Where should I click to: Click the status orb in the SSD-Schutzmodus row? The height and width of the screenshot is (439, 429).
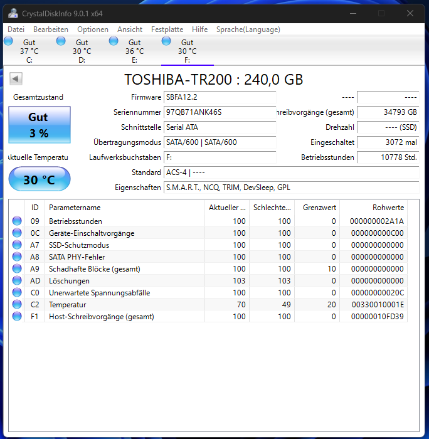[x=17, y=245]
